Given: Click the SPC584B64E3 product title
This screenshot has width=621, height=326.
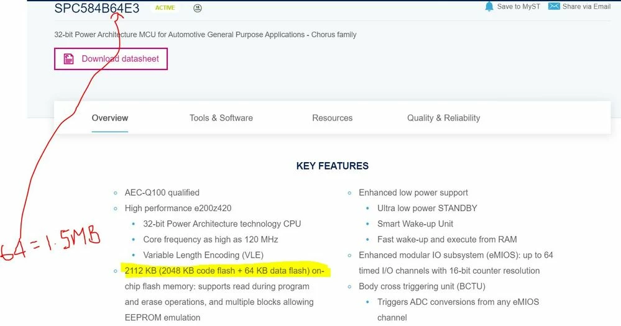Looking at the screenshot, I should (x=96, y=8).
